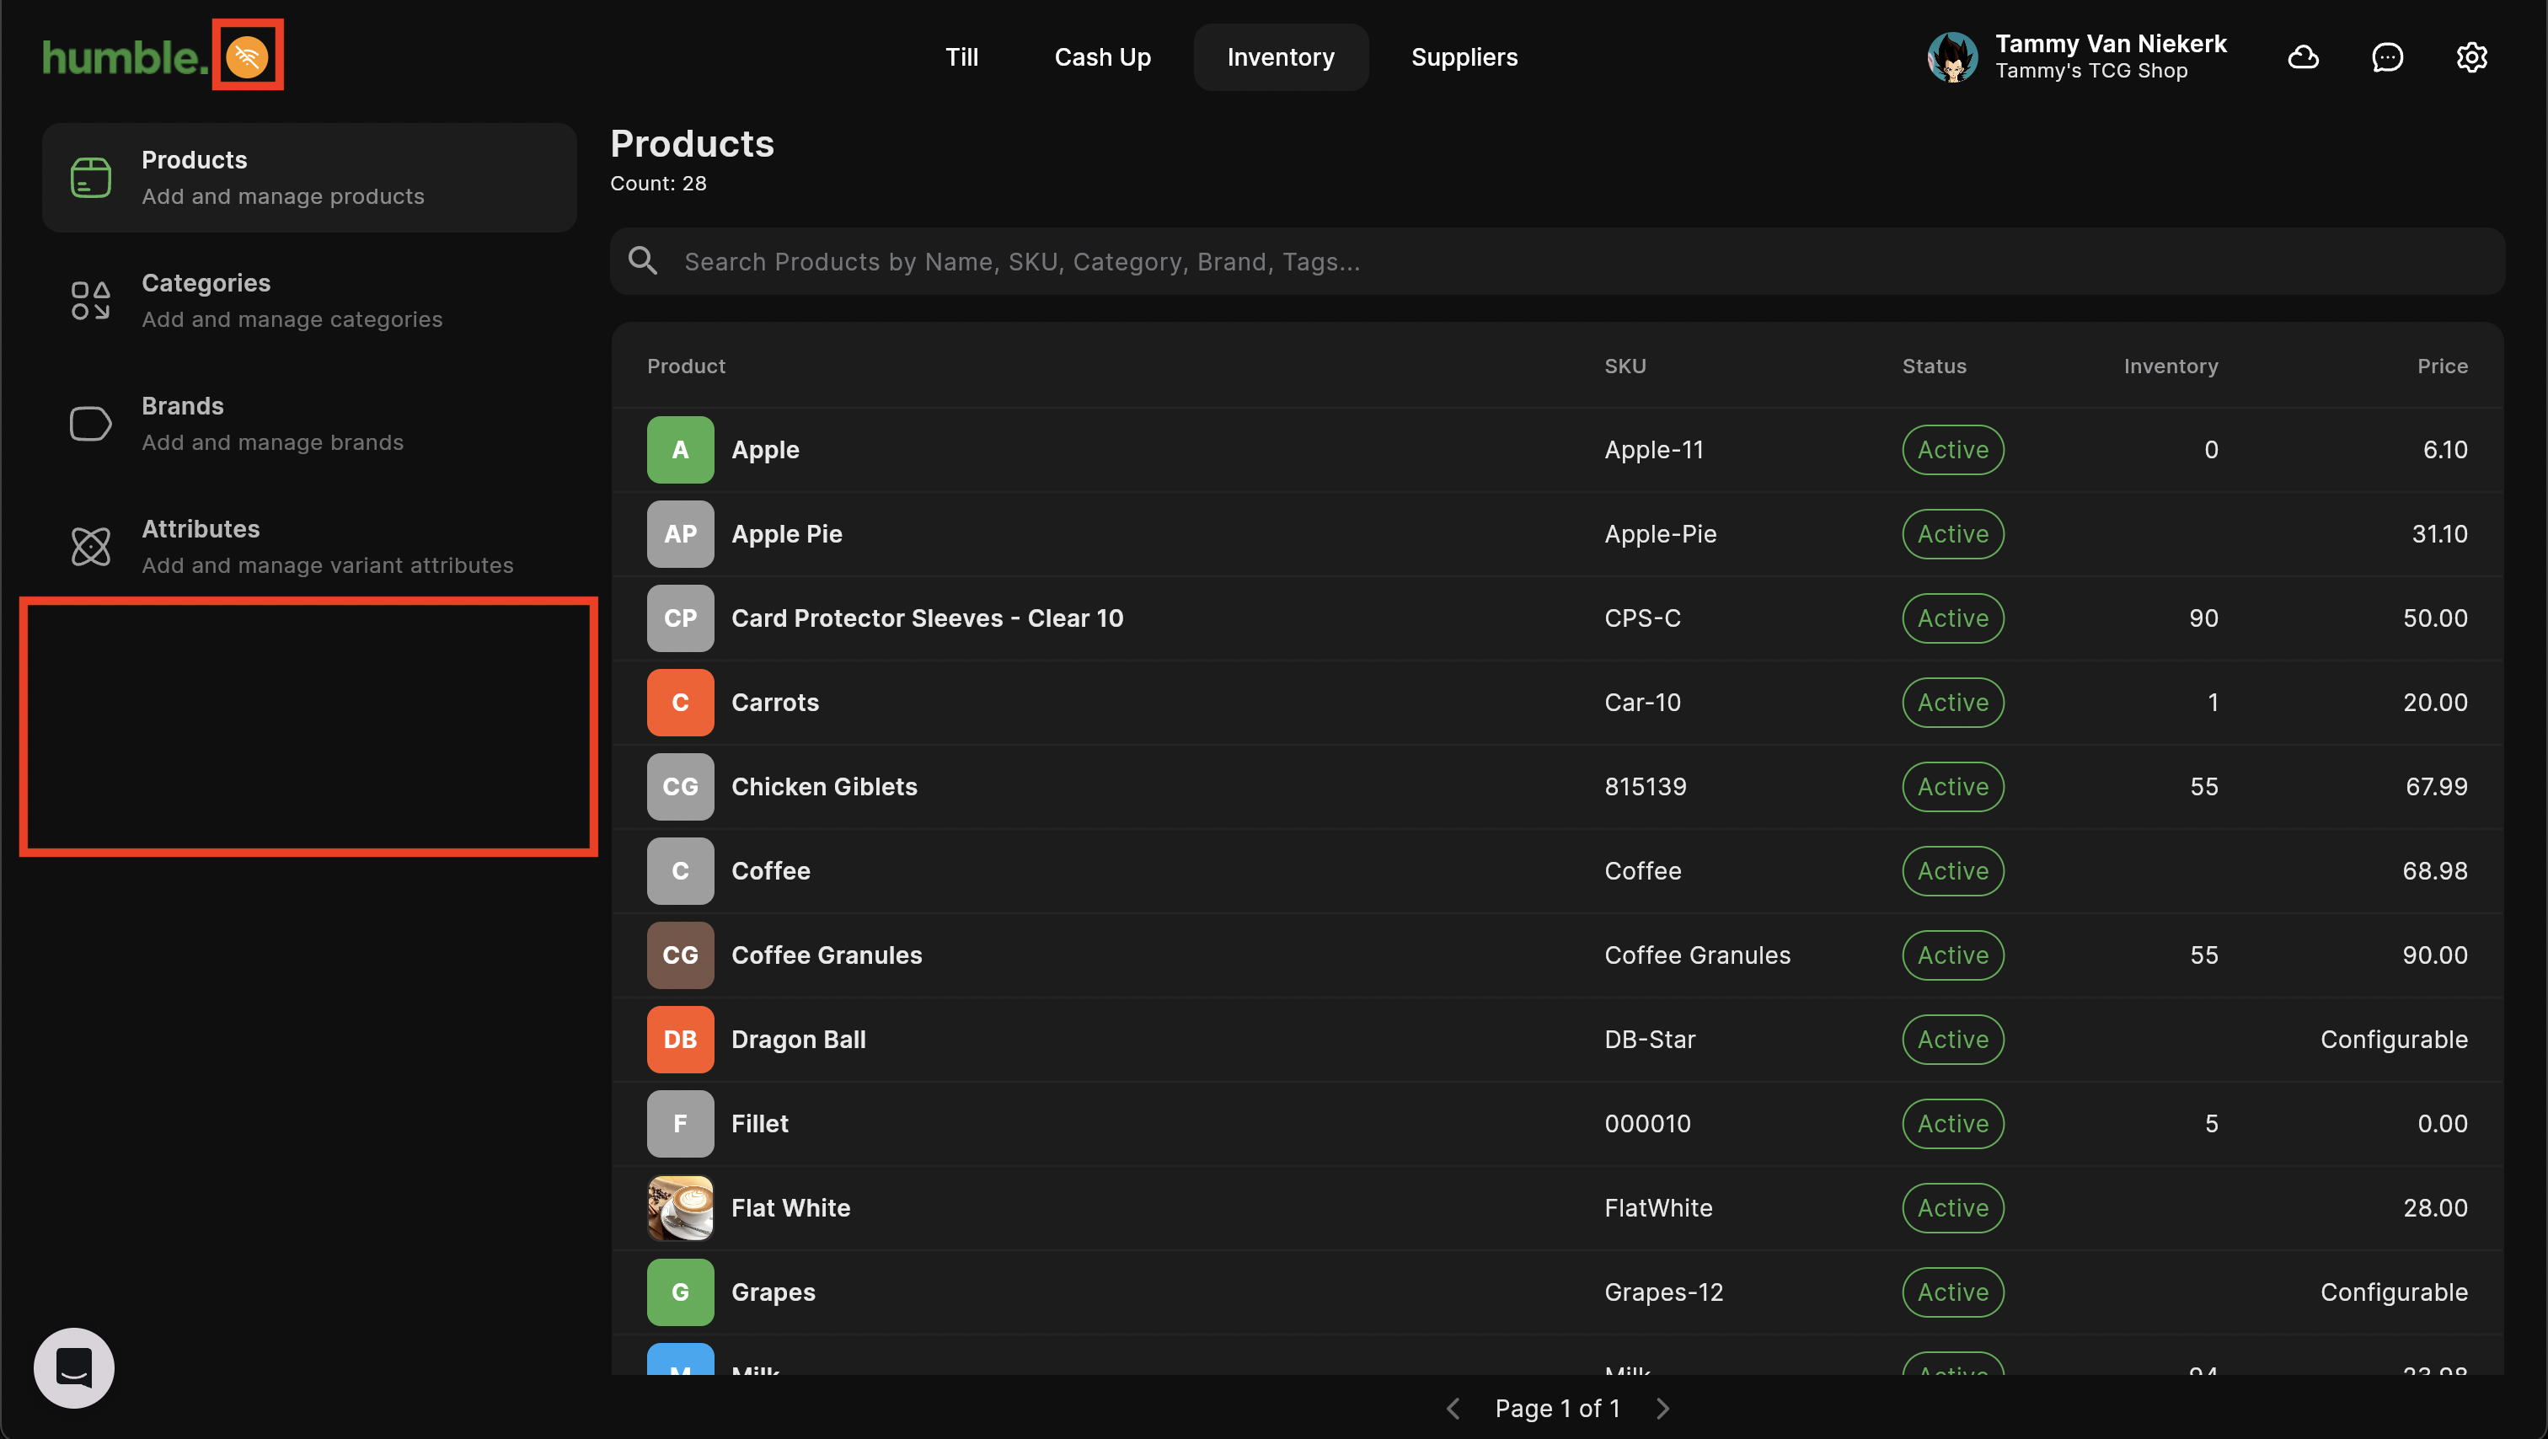Image resolution: width=2548 pixels, height=1439 pixels.
Task: Click the offline wifi status icon
Action: click(x=247, y=56)
